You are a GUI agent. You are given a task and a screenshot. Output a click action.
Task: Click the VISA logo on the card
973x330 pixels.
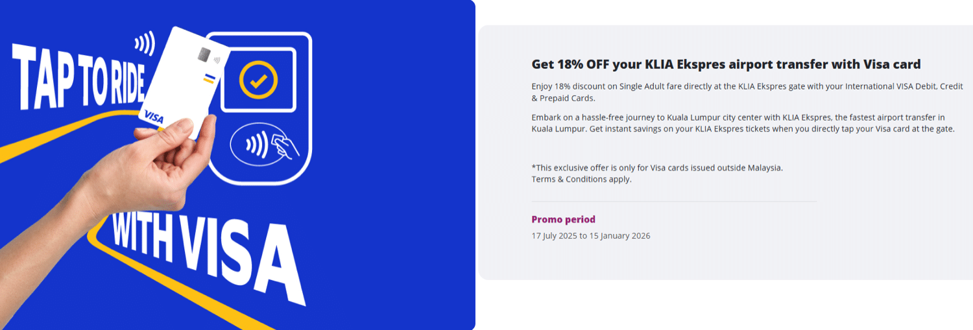[154, 117]
